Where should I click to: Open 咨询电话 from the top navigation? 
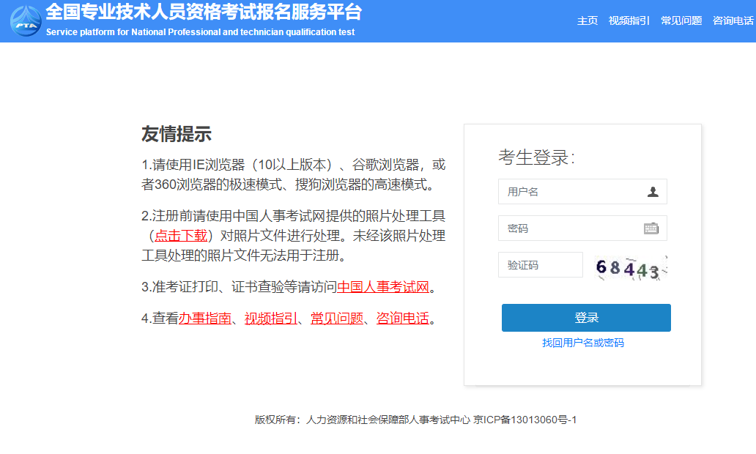click(733, 21)
